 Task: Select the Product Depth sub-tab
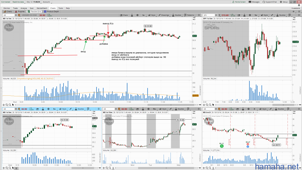click(x=51, y=12)
